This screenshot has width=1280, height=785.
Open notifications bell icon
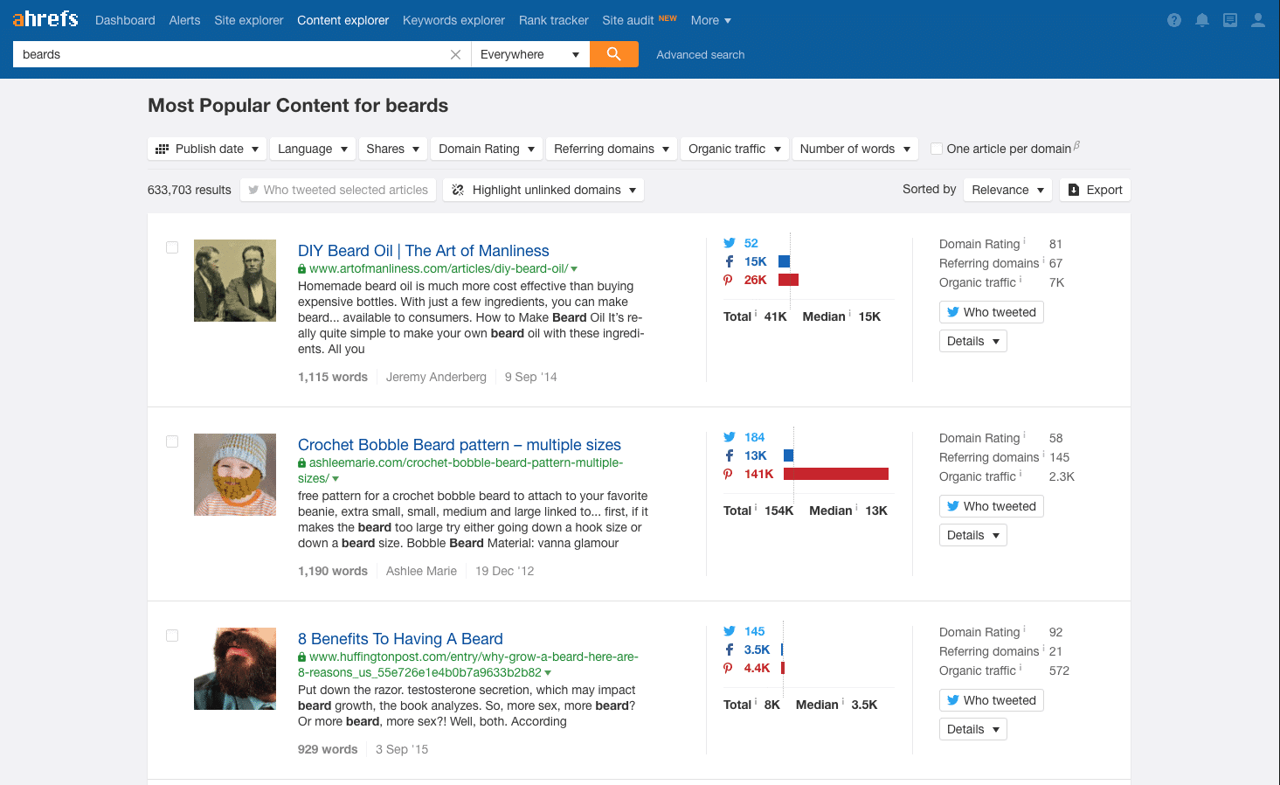click(1201, 20)
